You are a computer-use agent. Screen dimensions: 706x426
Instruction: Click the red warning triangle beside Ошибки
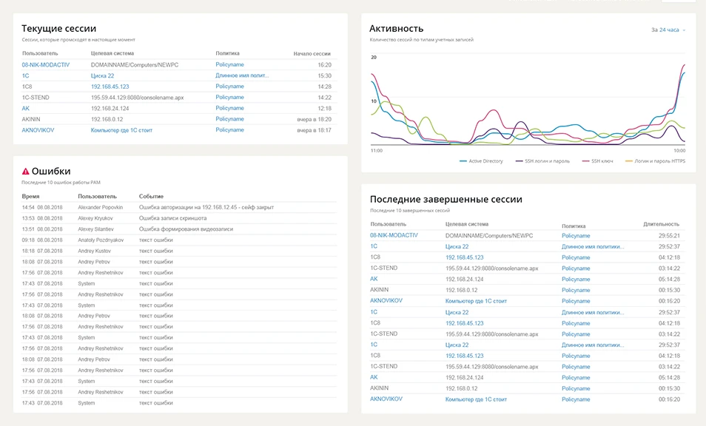(x=26, y=172)
